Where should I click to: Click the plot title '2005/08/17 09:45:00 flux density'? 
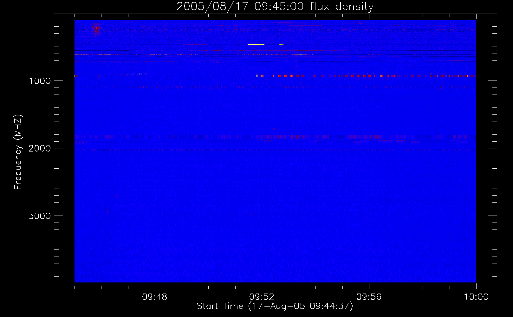tap(275, 7)
